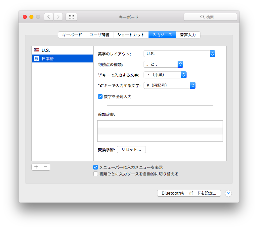The height and width of the screenshot is (229, 258).
Task: Select the 入力ソース tab
Action: click(162, 35)
